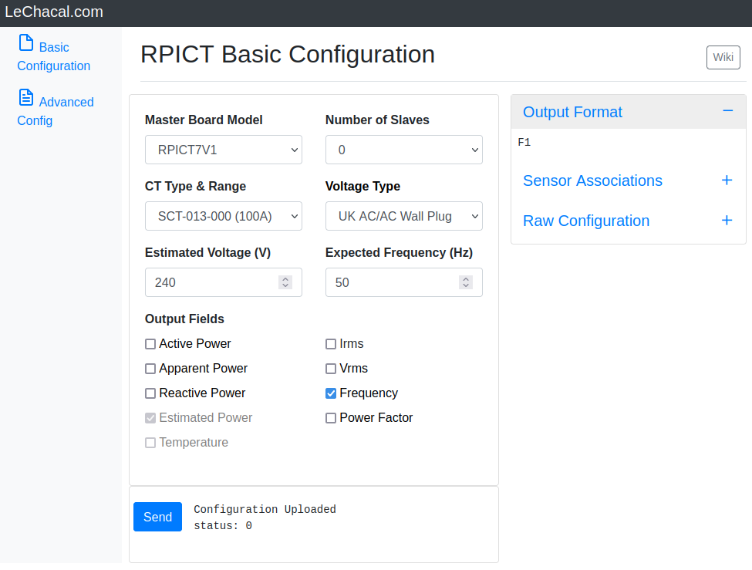
Task: Open the Number of Slaves dropdown
Action: [x=404, y=150]
